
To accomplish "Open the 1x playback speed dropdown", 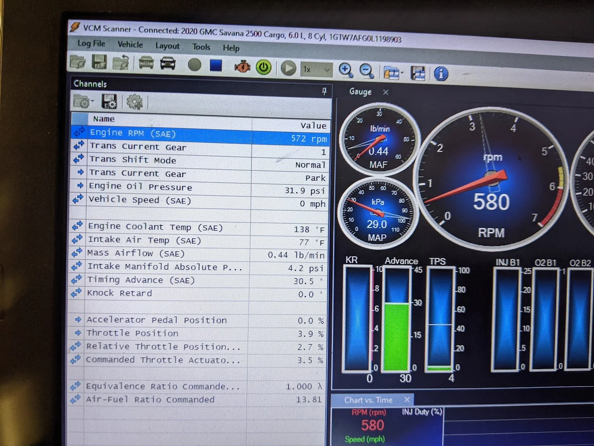I will click(316, 69).
